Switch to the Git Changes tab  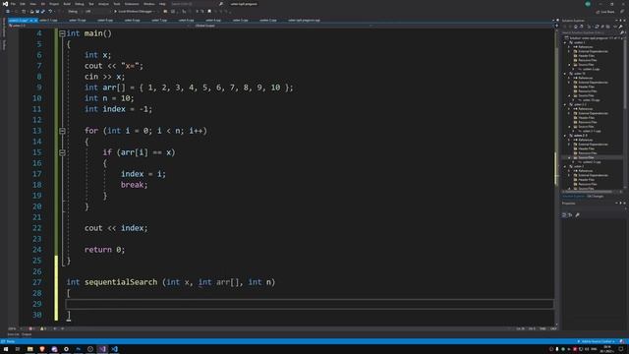[x=596, y=197]
